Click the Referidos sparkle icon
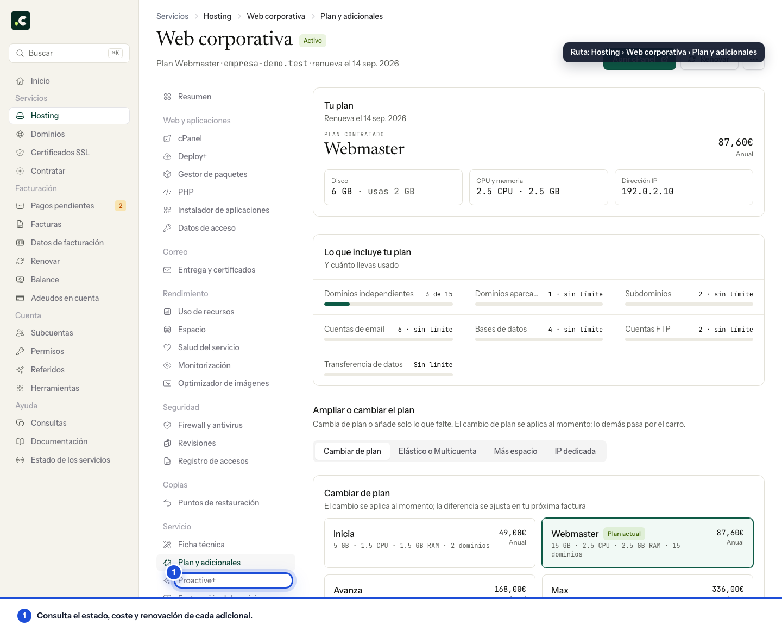Image resolution: width=782 pixels, height=632 pixels. pyautogui.click(x=20, y=370)
